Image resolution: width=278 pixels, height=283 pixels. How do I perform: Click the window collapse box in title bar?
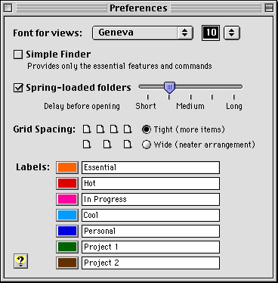click(269, 8)
